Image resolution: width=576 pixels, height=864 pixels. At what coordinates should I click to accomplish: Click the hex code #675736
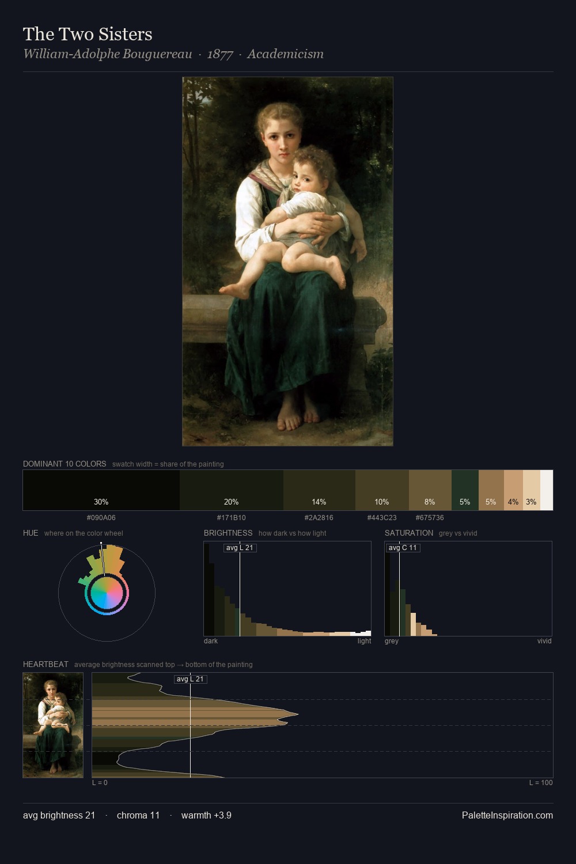(430, 518)
